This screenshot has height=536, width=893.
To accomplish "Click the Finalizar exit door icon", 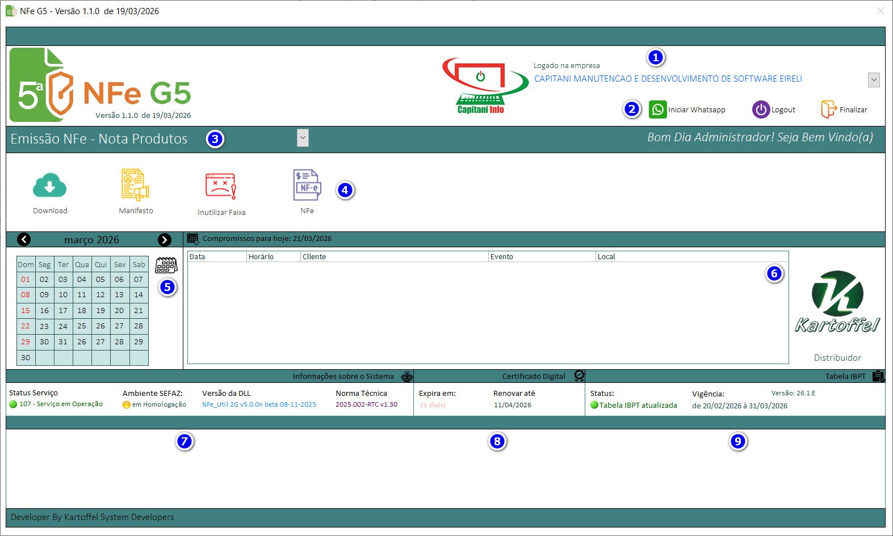I will [828, 109].
